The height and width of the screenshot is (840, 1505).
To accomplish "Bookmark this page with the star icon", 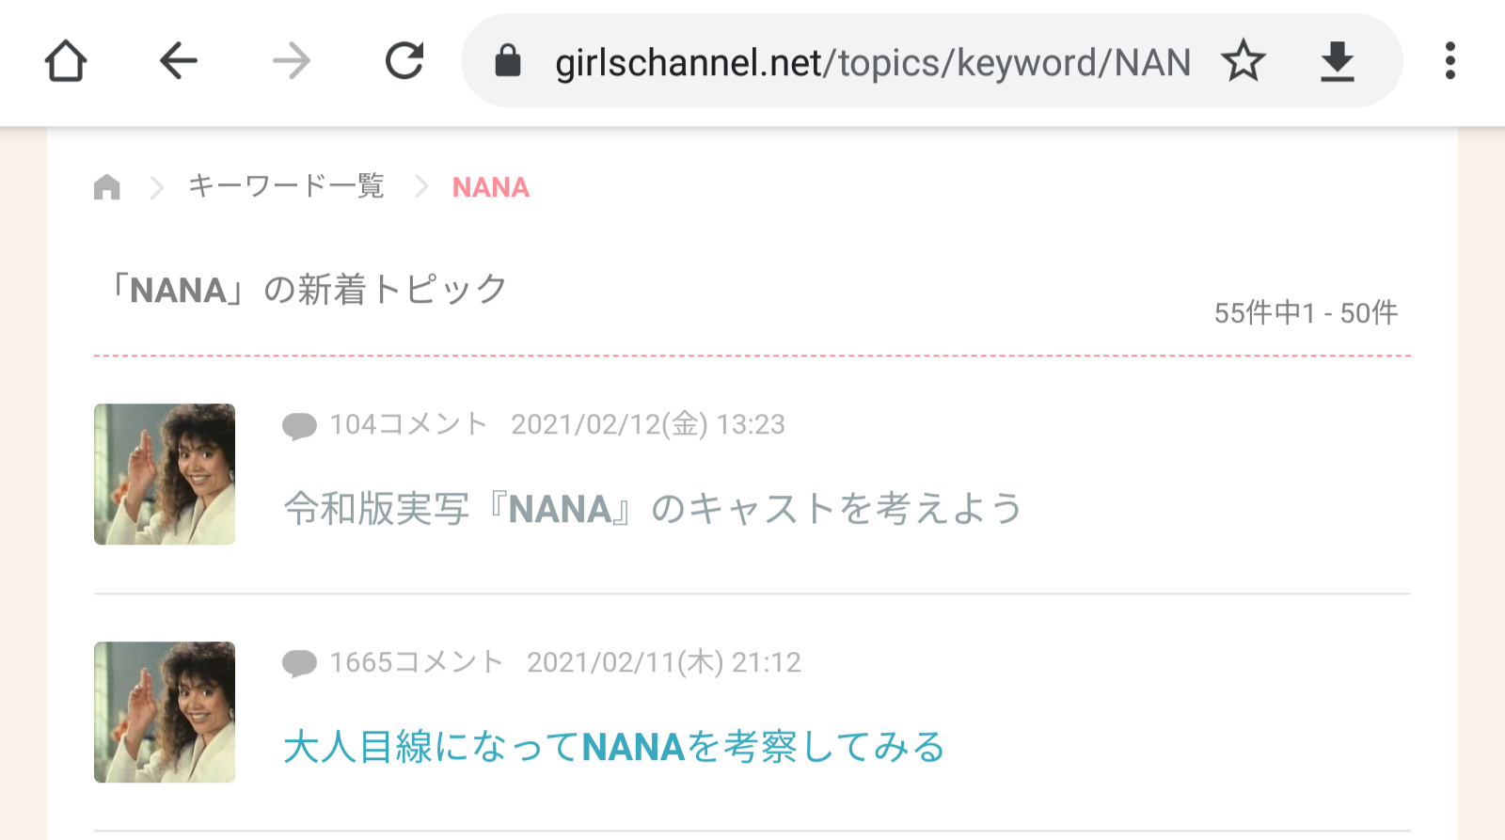I will click(1244, 62).
